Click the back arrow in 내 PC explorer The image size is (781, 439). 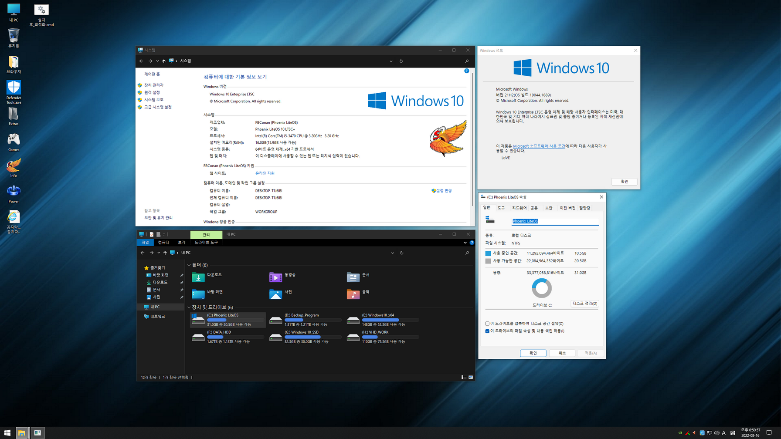pyautogui.click(x=143, y=253)
